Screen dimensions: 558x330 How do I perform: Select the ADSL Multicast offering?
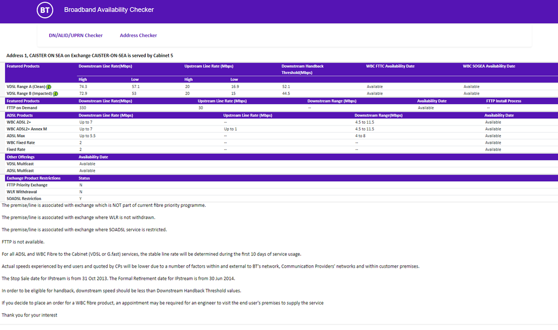coord(20,171)
